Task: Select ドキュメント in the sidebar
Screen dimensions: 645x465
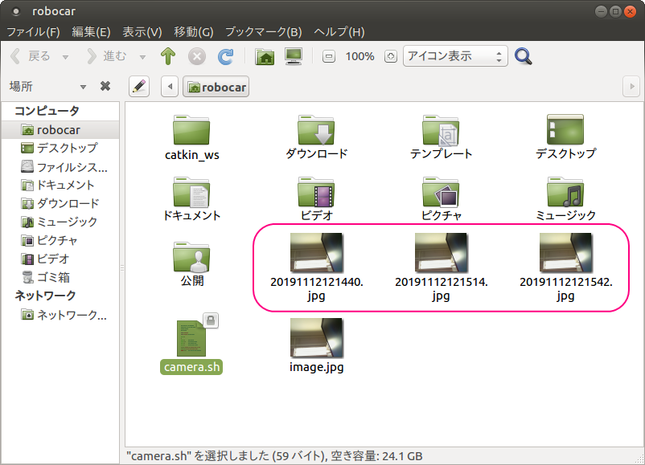Action: coord(60,185)
